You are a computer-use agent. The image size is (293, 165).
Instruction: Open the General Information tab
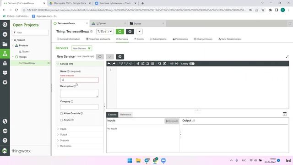[x=68, y=39]
